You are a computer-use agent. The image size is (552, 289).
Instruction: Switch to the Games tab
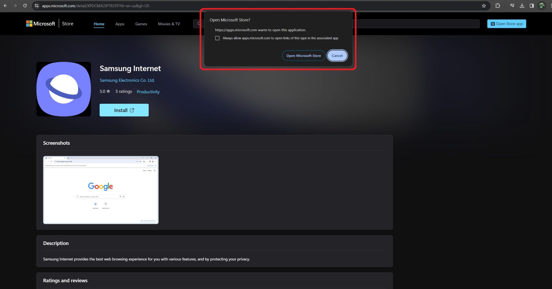tap(141, 24)
